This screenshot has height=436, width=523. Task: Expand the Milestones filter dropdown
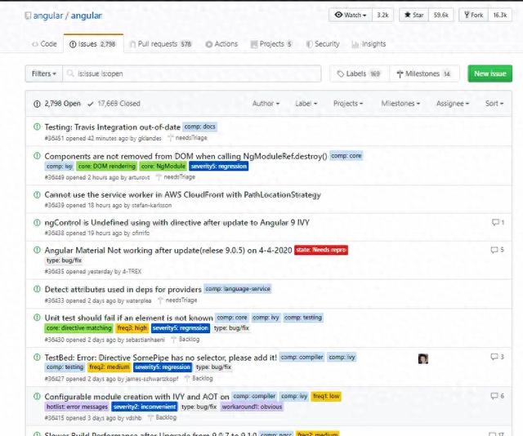[400, 104]
